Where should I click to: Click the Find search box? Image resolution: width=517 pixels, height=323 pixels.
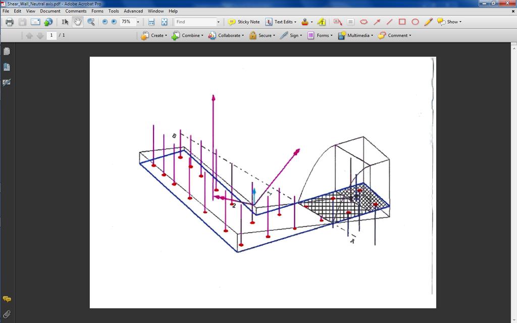pyautogui.click(x=195, y=22)
